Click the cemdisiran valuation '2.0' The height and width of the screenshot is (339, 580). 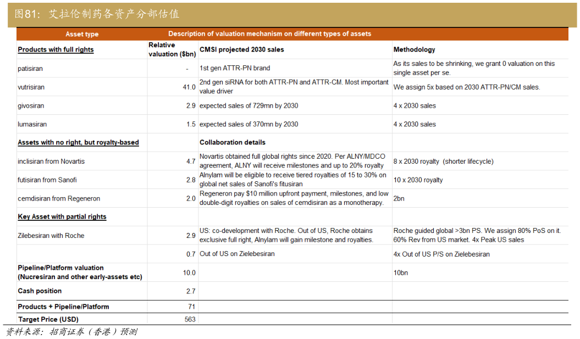click(191, 198)
